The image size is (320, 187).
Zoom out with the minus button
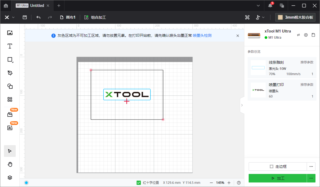coord(211,183)
